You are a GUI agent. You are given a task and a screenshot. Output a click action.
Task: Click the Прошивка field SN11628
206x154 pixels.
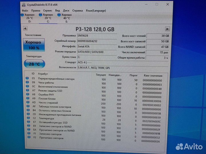pos(97,36)
